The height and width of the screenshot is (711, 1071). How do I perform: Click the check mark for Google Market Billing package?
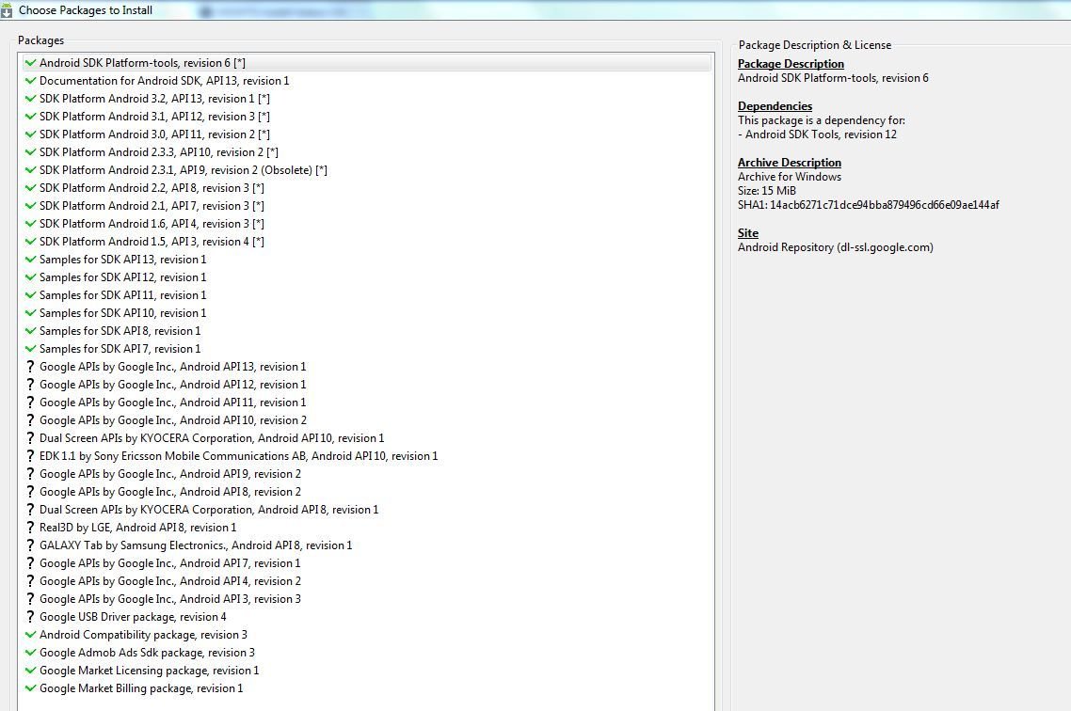(30, 687)
